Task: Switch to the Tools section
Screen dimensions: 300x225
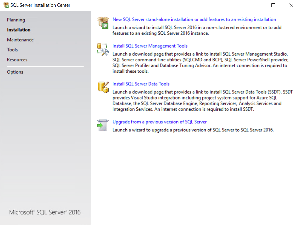Action: coord(12,49)
